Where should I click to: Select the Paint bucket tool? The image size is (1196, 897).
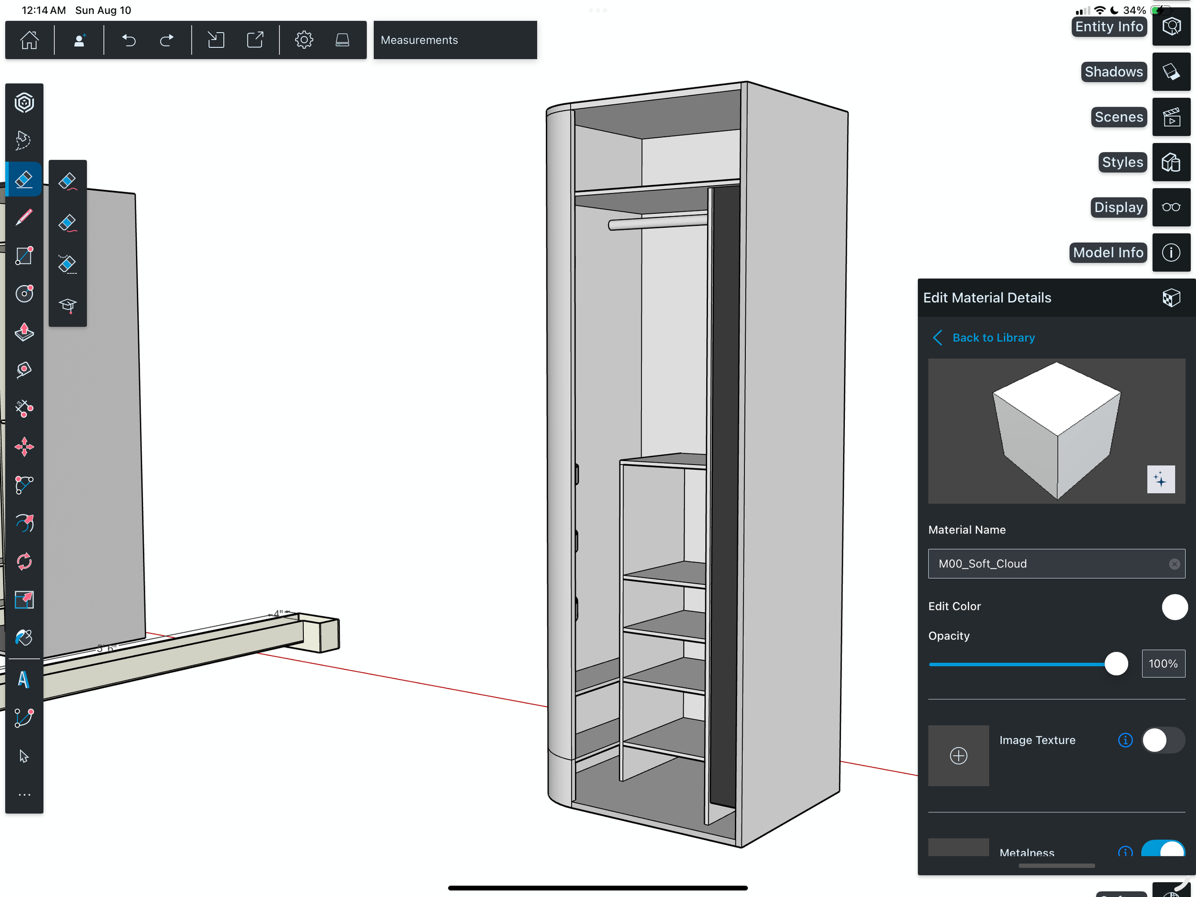pos(24,638)
